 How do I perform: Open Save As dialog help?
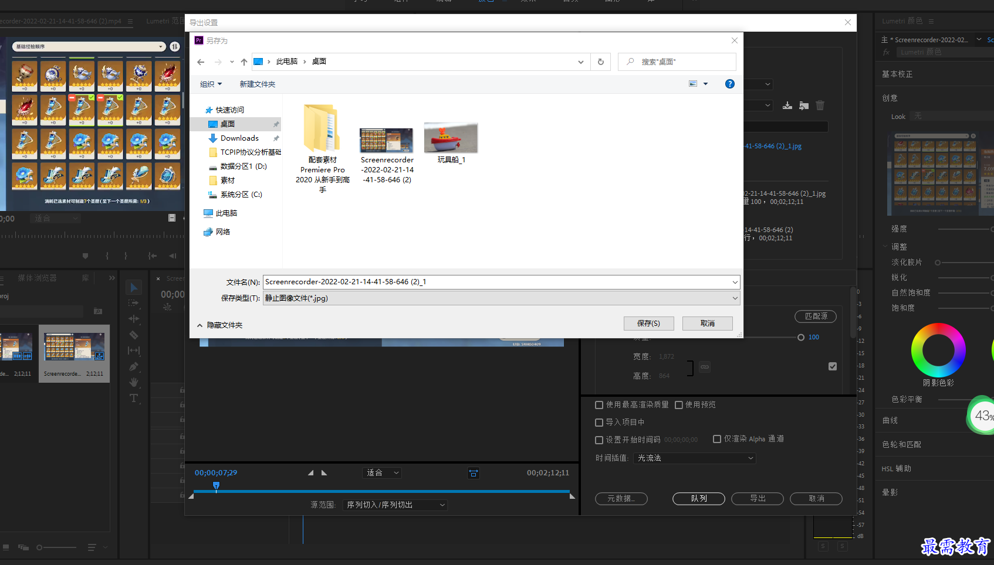(x=729, y=84)
